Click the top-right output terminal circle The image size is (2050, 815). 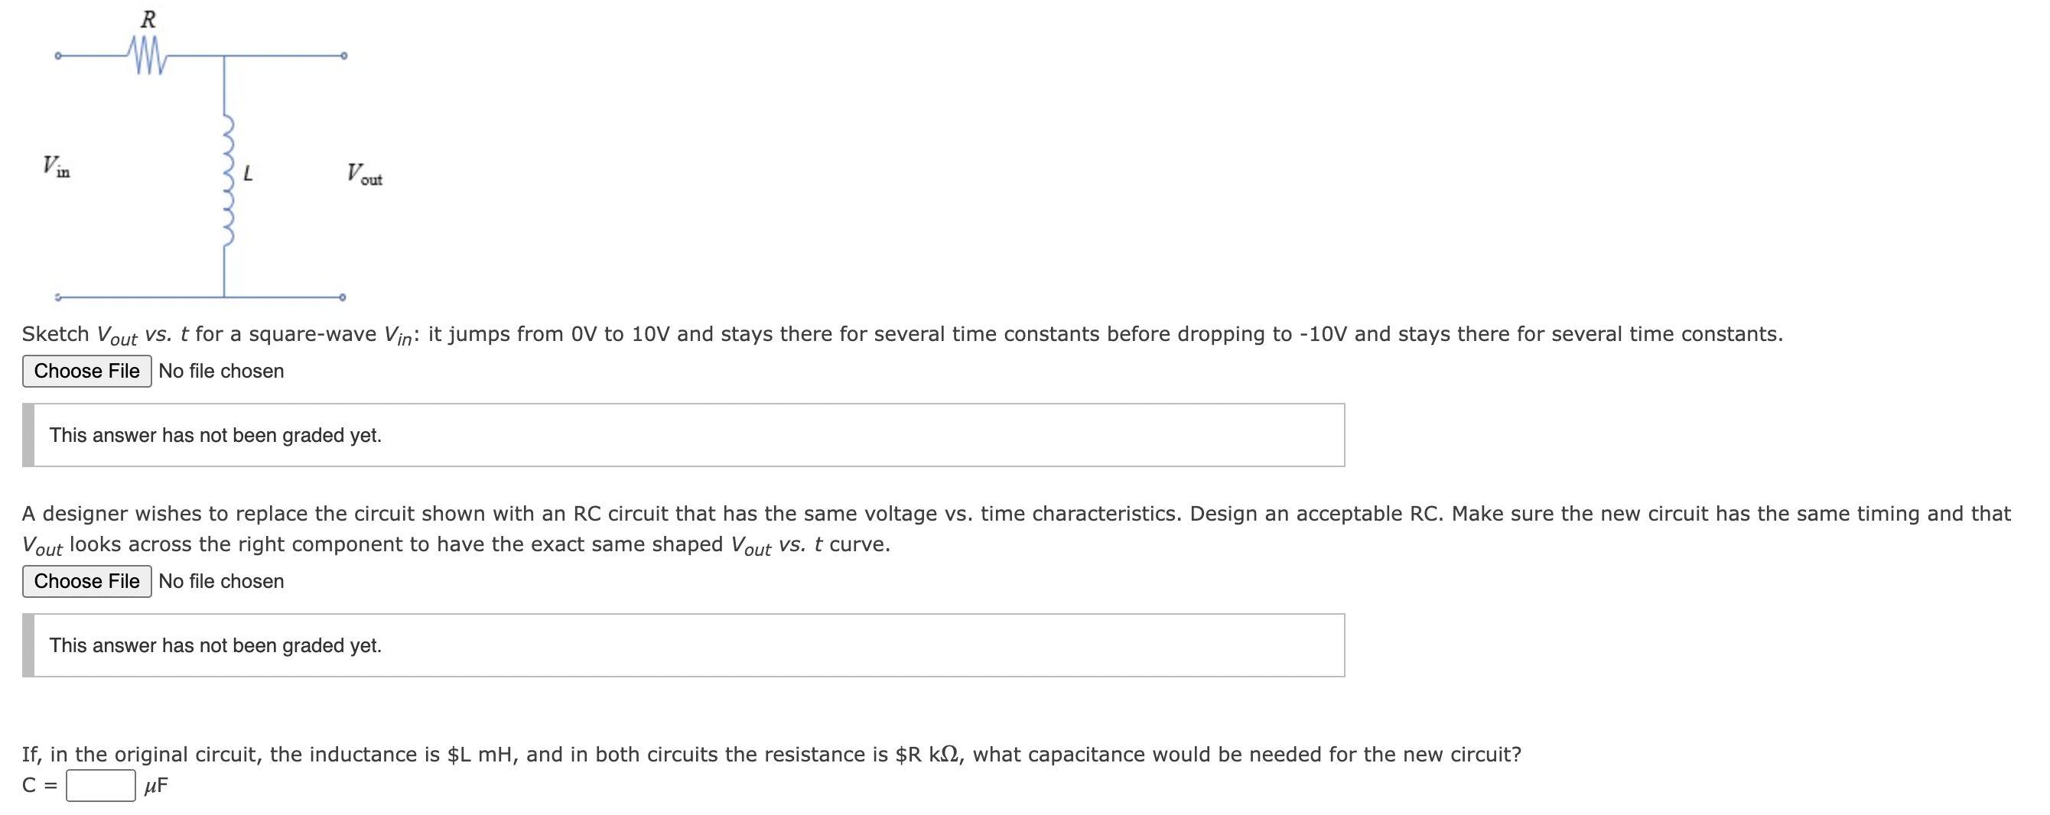343,55
